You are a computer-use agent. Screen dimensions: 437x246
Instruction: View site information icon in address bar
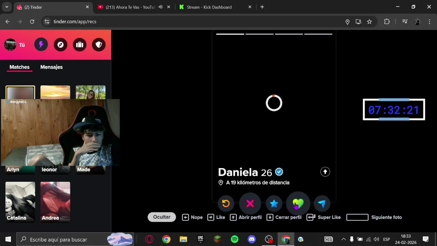coord(47,22)
